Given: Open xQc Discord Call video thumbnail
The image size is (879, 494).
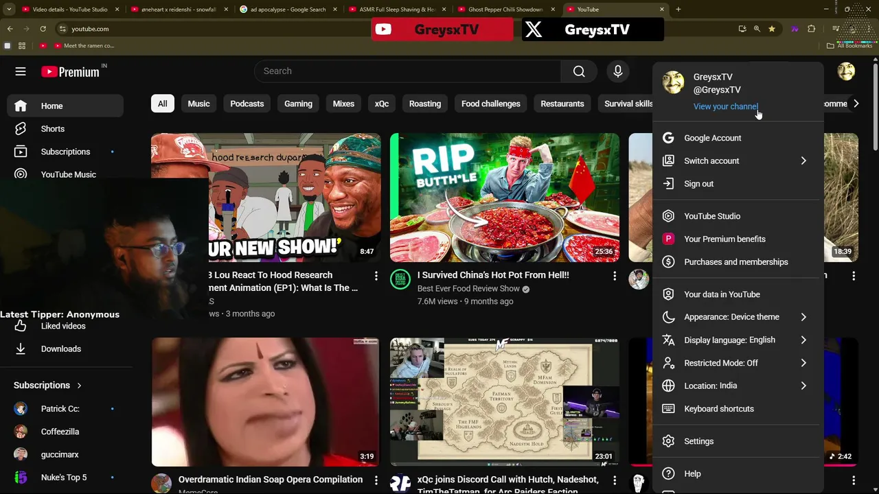Looking at the screenshot, I should (505, 402).
